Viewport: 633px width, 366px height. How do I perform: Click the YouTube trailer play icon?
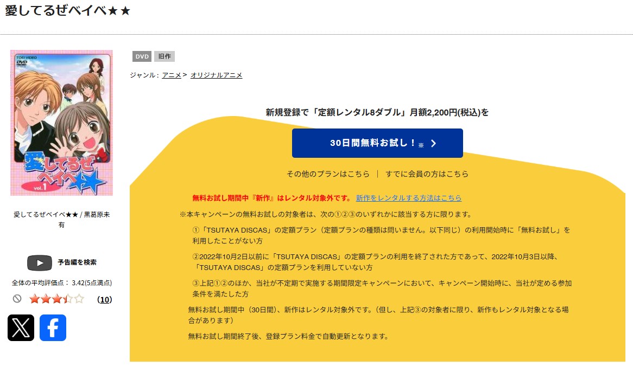coord(40,263)
